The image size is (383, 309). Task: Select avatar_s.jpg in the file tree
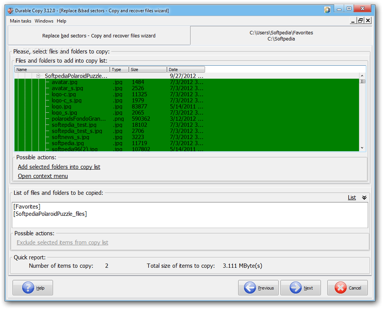pyautogui.click(x=67, y=88)
